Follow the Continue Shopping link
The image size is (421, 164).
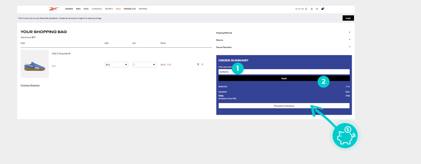point(30,85)
